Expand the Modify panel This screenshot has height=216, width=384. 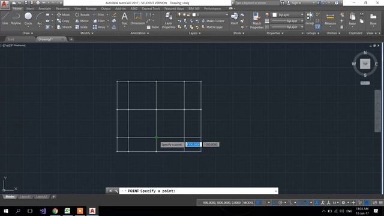[x=86, y=33]
